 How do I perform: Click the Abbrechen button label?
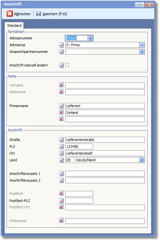point(22,14)
